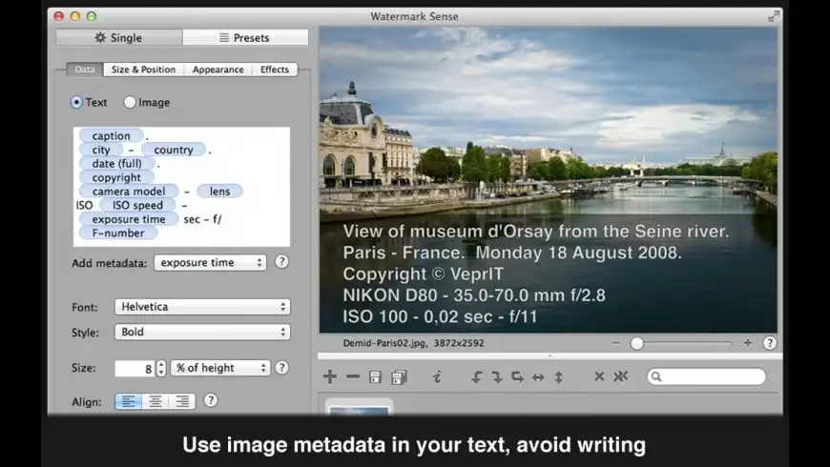Click the image search field
The height and width of the screenshot is (467, 830).
point(707,376)
